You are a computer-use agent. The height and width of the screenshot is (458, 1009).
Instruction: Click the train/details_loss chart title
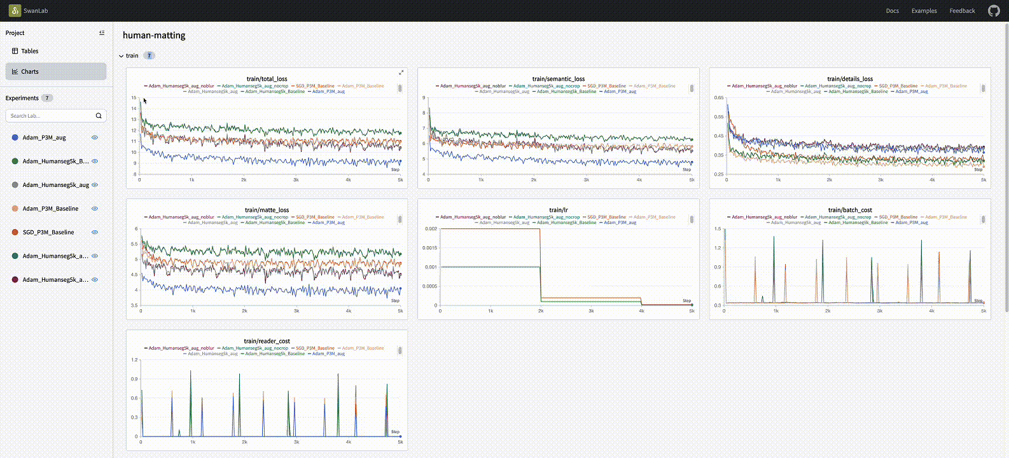[x=850, y=79]
